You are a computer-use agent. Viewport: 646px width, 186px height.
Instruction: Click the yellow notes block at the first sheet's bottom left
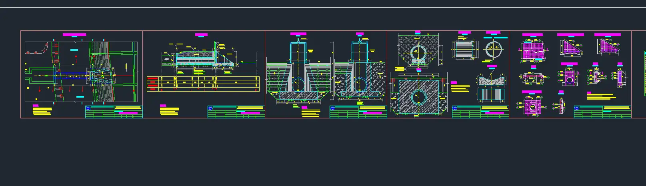[x=42, y=110]
